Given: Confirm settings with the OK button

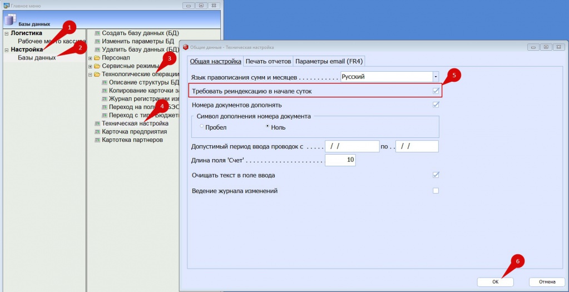Looking at the screenshot, I should point(496,282).
